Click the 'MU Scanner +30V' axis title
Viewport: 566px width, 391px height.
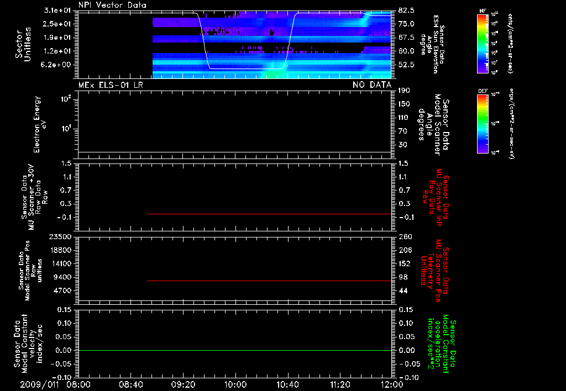(35, 197)
